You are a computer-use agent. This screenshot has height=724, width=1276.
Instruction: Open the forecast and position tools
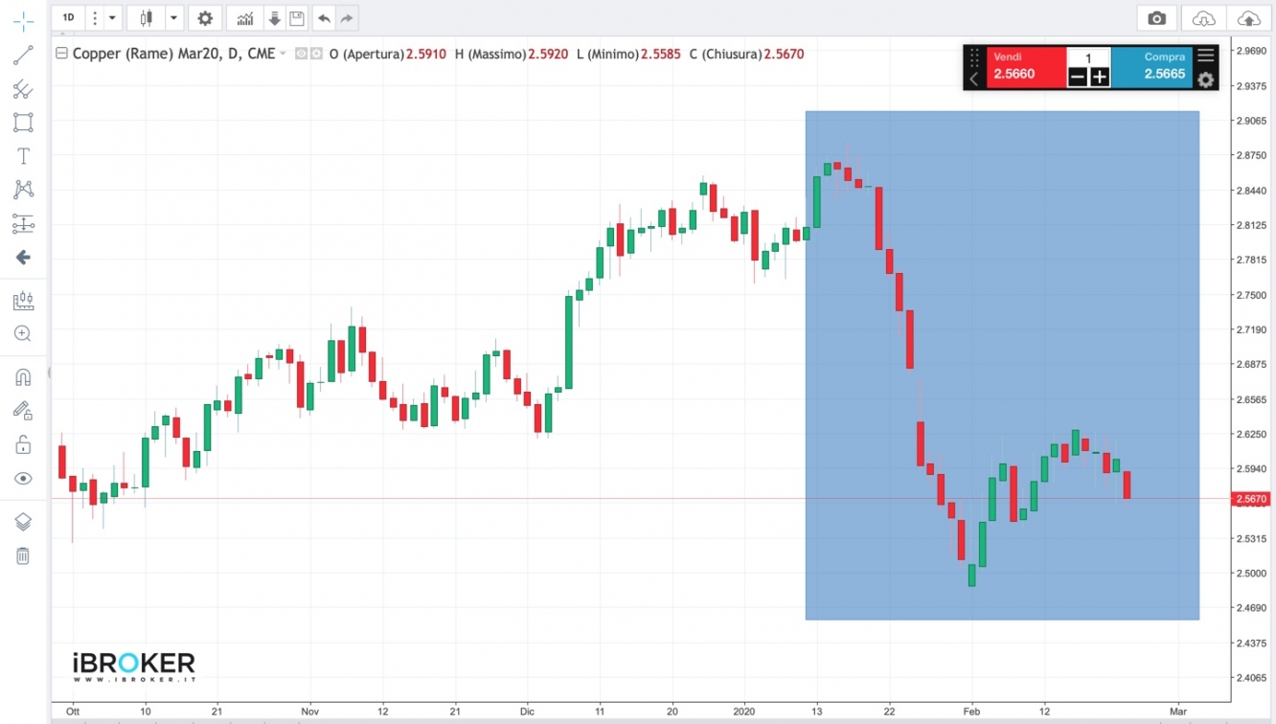(x=23, y=224)
